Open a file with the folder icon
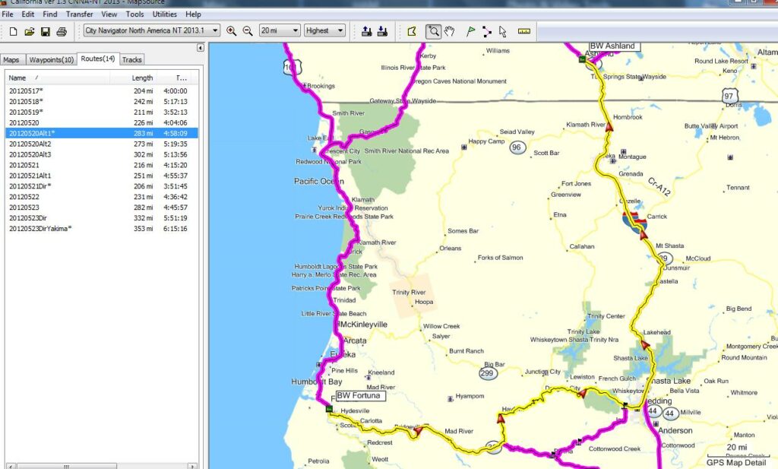778x469 pixels. click(x=29, y=31)
